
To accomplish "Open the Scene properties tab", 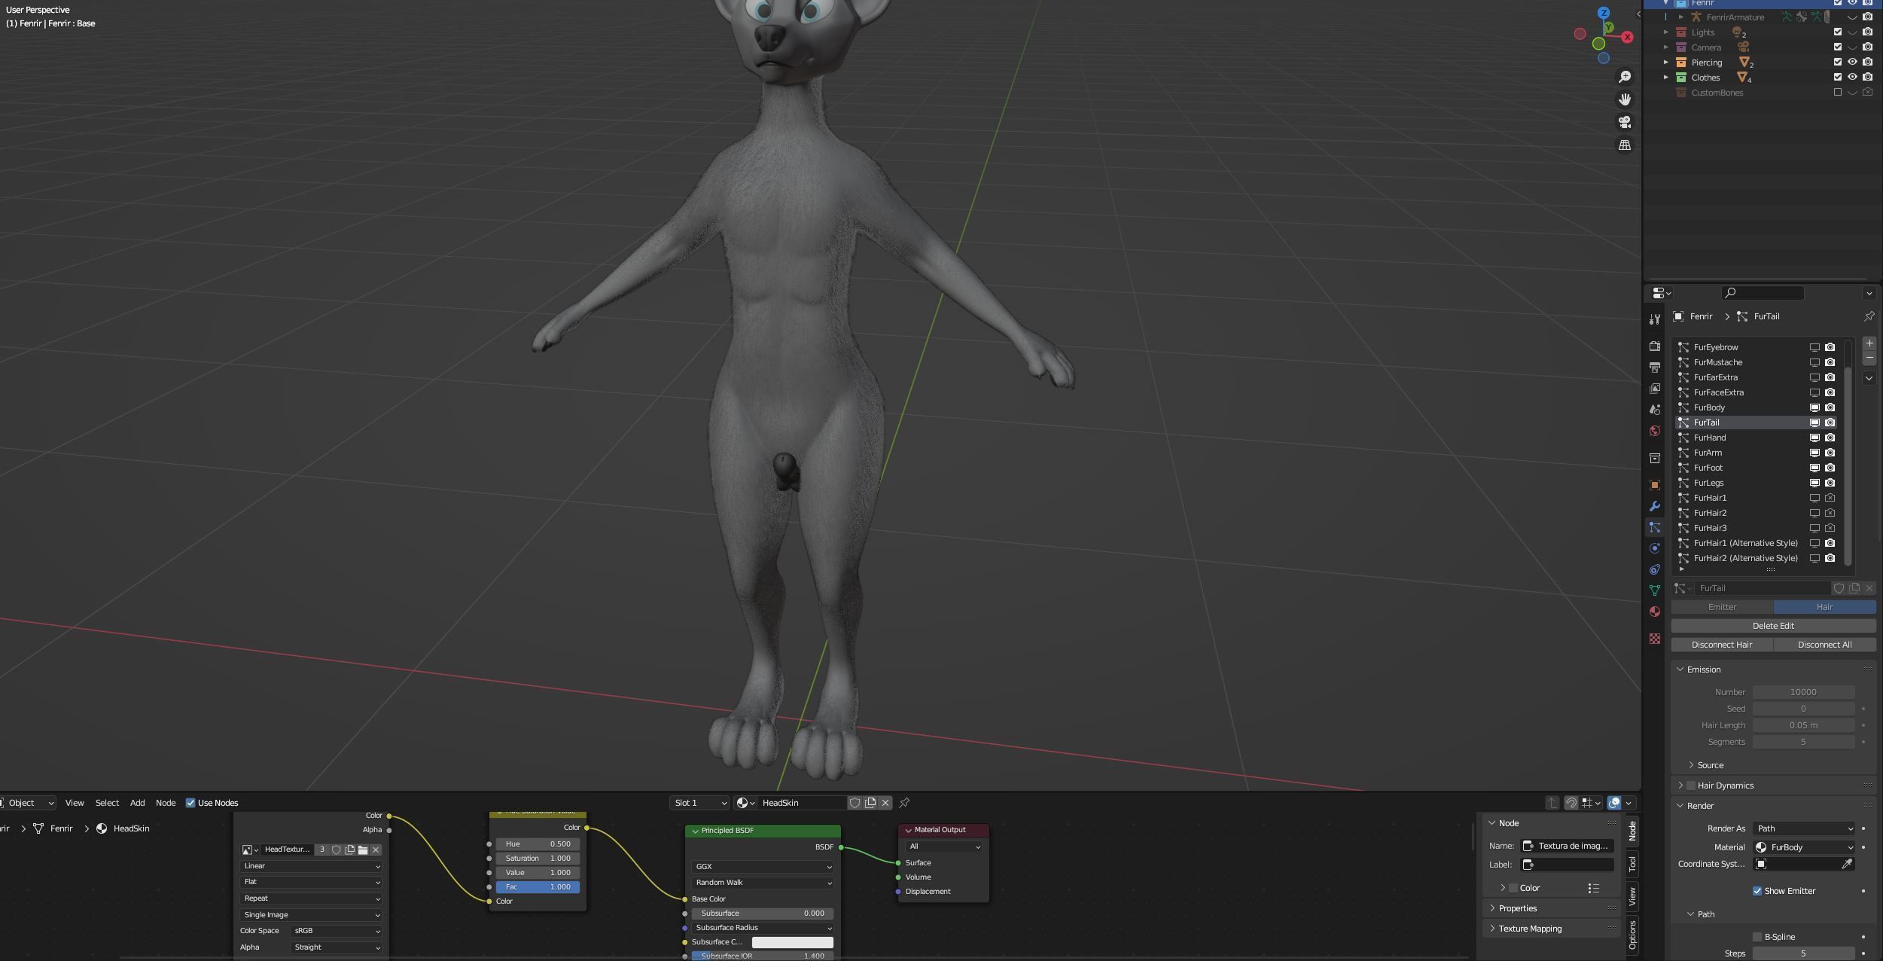I will (x=1654, y=410).
